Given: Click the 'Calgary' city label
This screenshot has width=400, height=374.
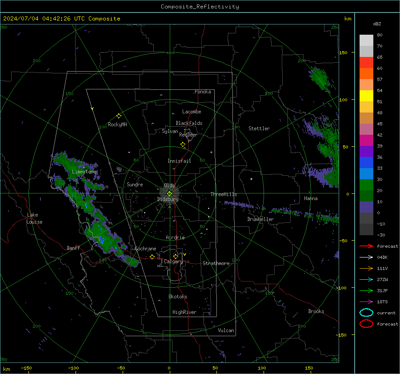Looking at the screenshot, I should point(173,261).
